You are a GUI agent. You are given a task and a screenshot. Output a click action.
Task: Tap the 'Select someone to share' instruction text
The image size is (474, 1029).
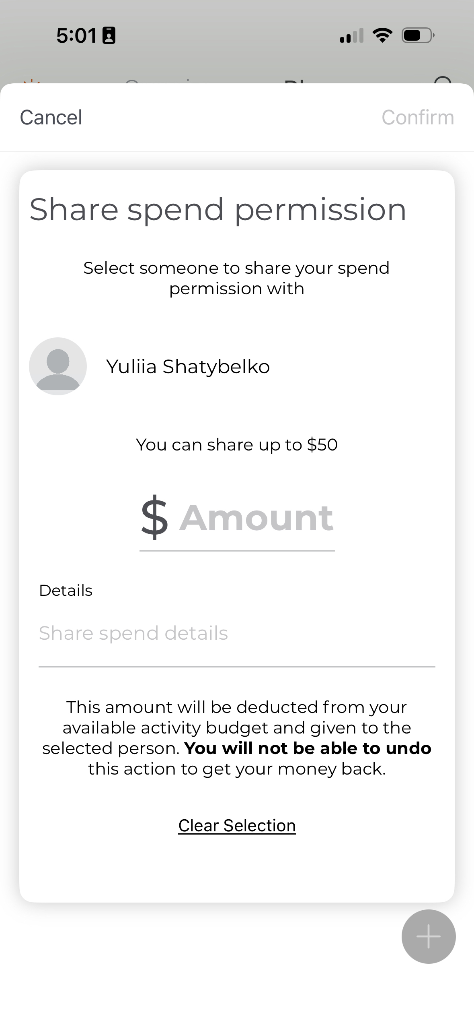coord(236,278)
